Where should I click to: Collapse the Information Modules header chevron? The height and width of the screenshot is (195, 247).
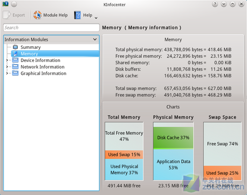pos(95,40)
